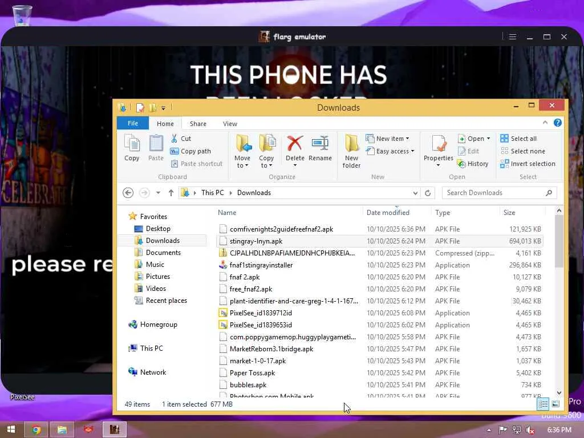Go back with the Back arrow button

coord(128,193)
